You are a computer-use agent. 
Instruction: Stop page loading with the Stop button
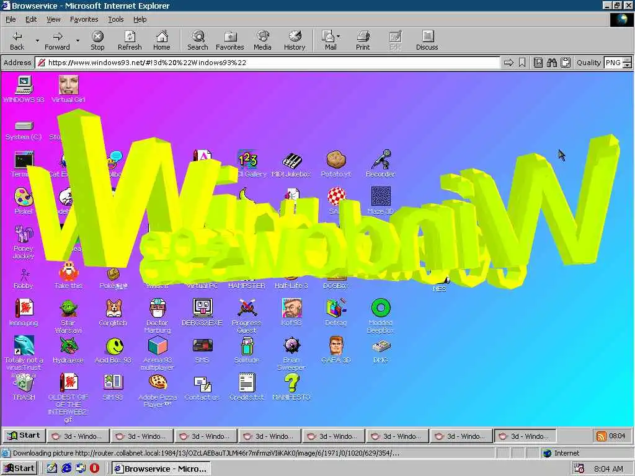(x=97, y=40)
